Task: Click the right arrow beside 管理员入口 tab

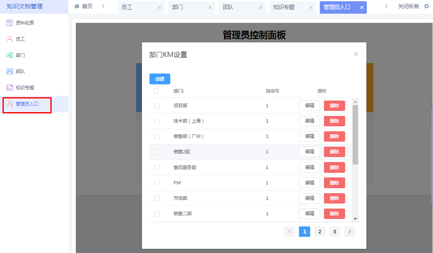Action: (386, 7)
